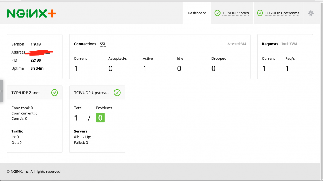Click the Conn/s: 0 line
Image resolution: width=323 pixels, height=181 pixels.
tap(19, 119)
